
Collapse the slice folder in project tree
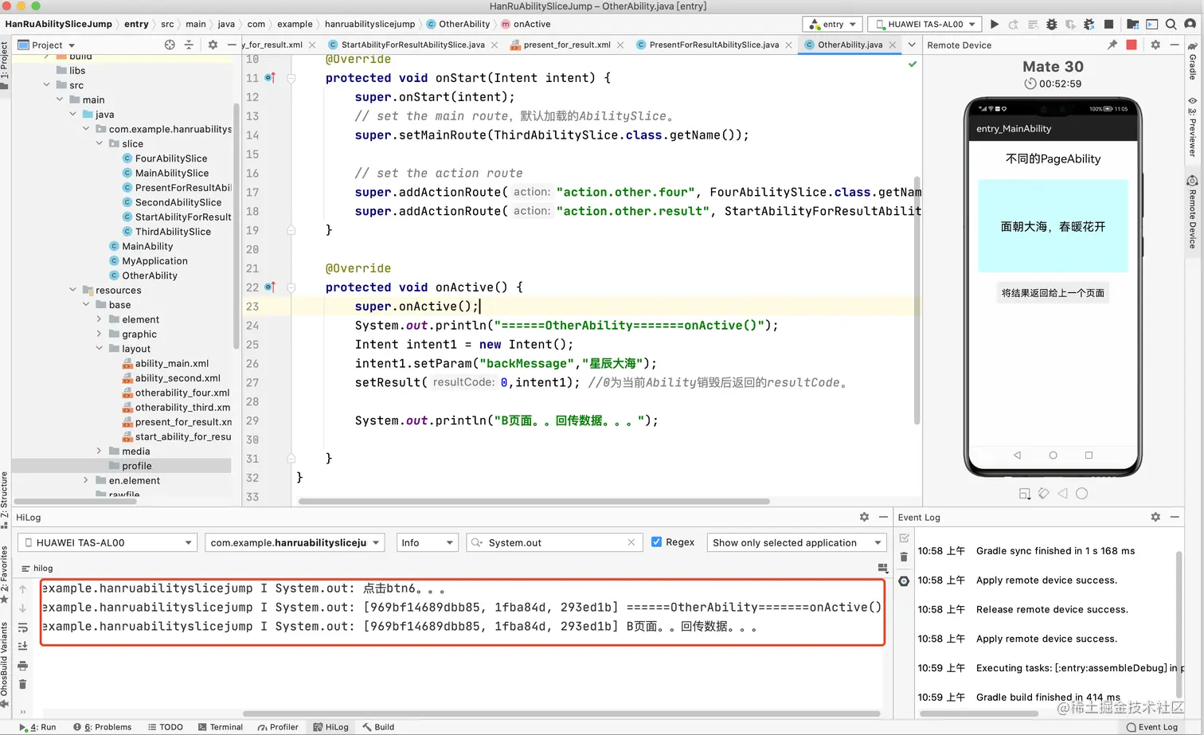click(x=100, y=143)
